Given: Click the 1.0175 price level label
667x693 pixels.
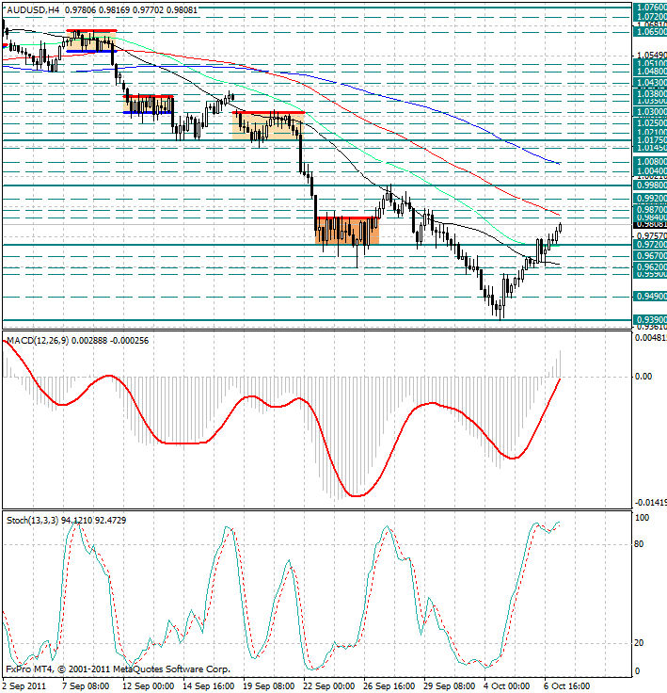Looking at the screenshot, I should point(648,141).
